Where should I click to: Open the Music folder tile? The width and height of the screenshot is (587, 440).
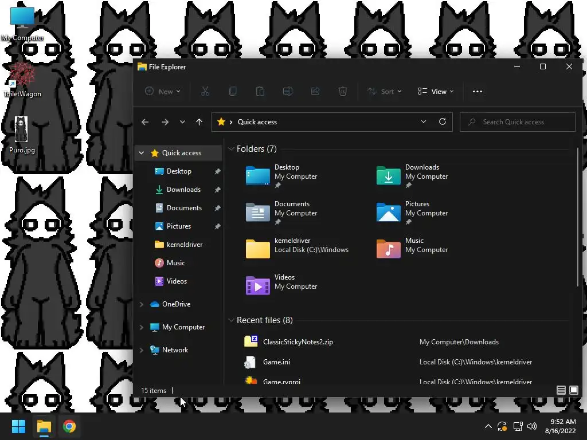click(412, 249)
